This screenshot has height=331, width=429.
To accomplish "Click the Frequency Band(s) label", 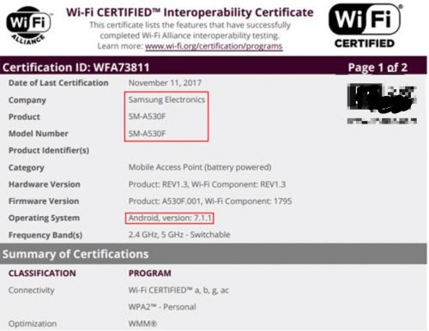I will [x=45, y=235].
